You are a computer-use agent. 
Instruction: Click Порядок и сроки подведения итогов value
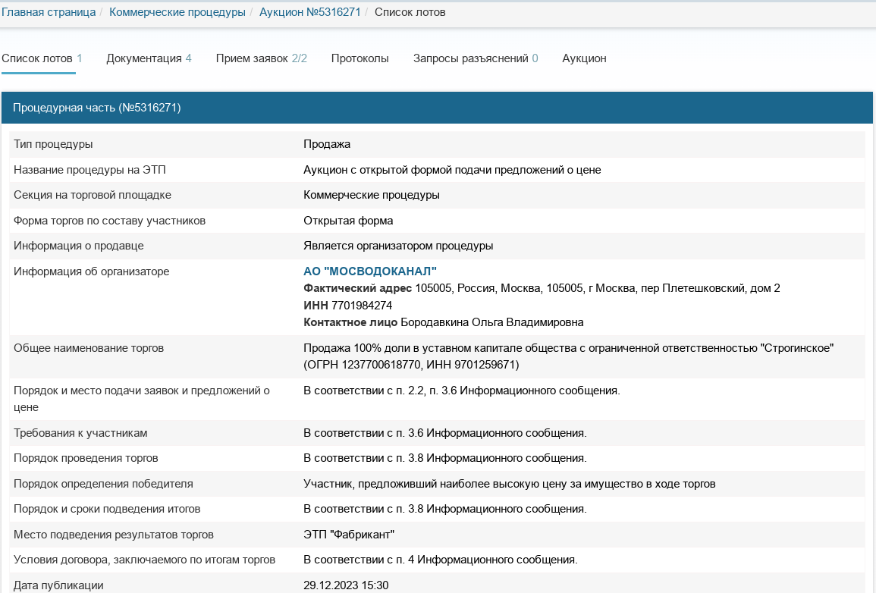tap(444, 509)
